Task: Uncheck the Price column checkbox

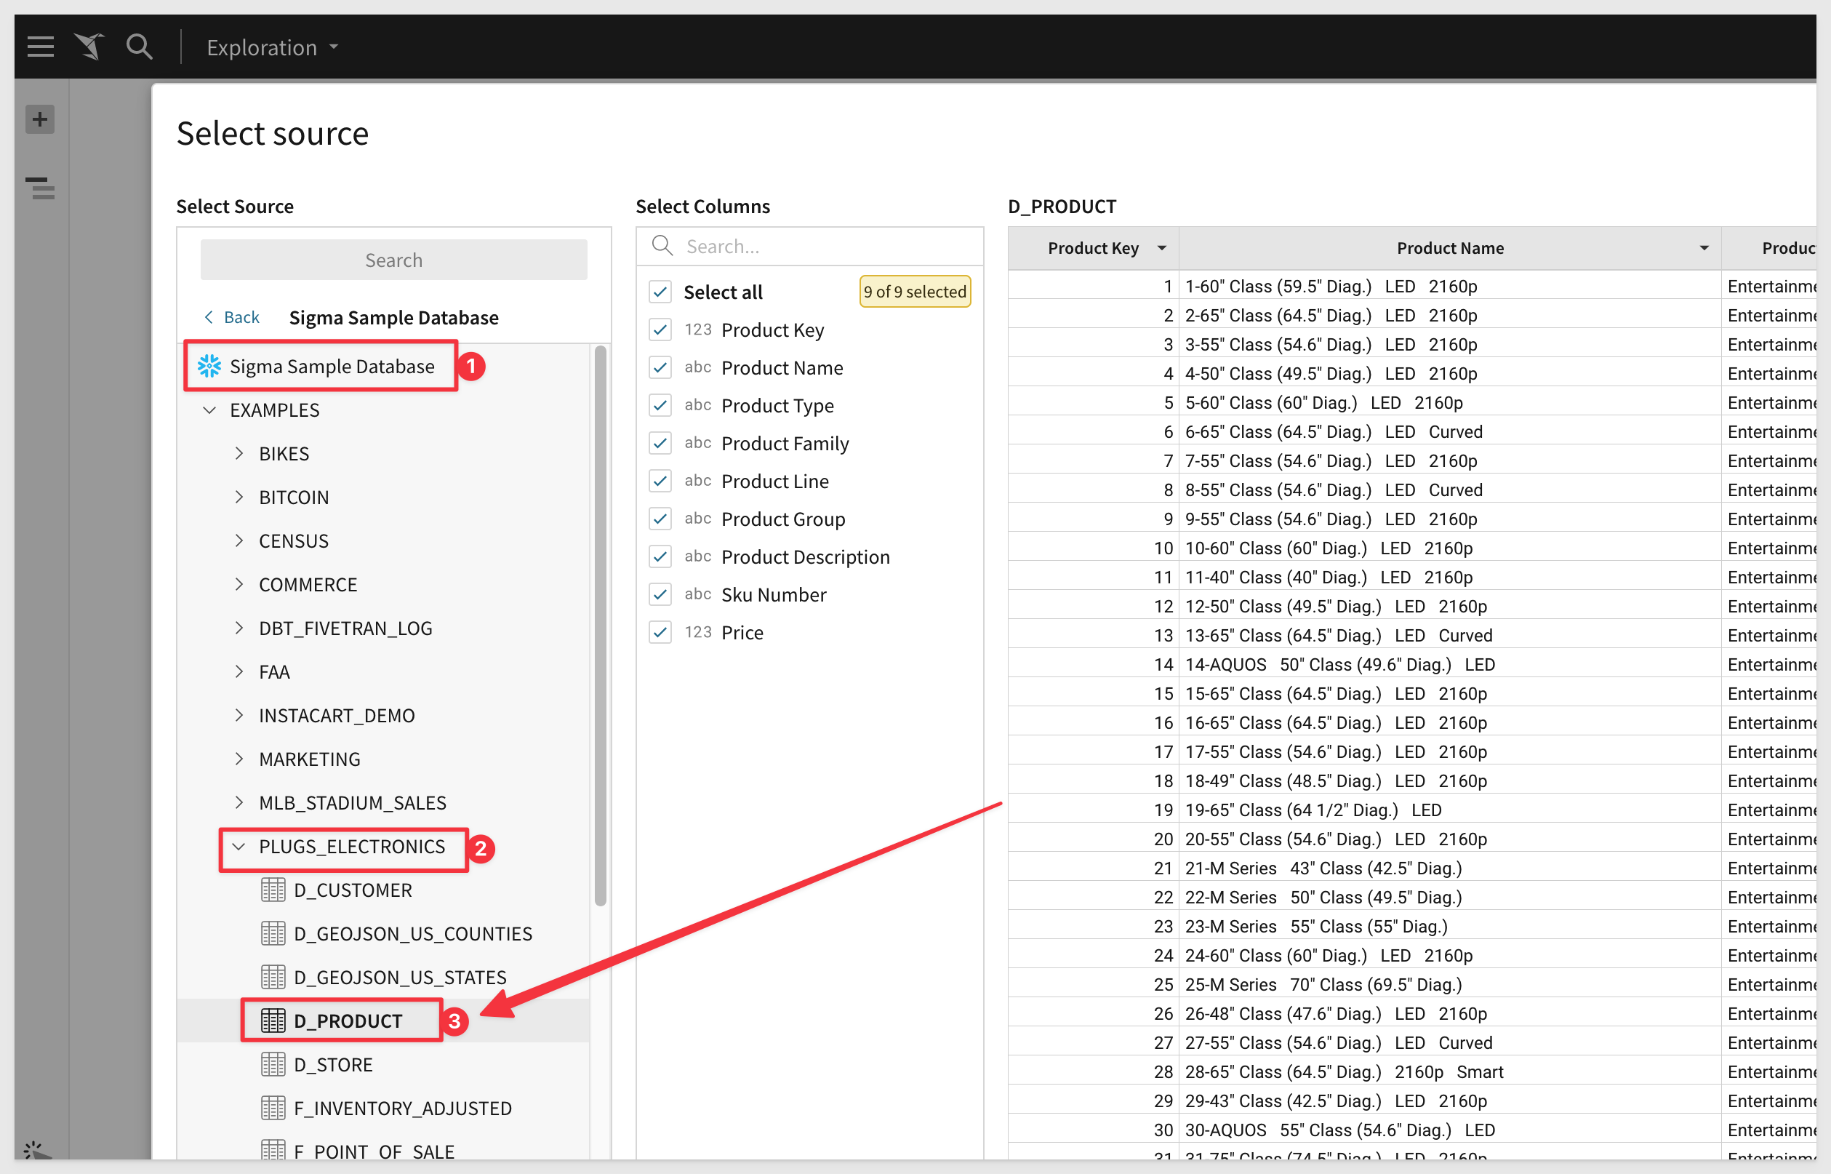Action: point(660,632)
